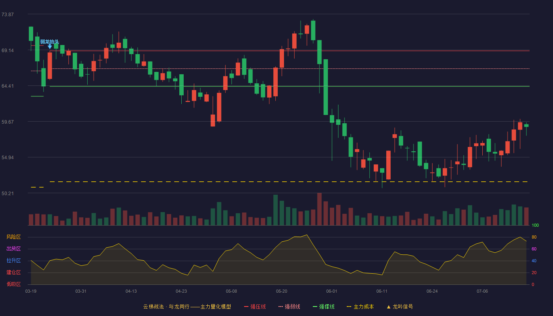
Task: Click the 06-01 date label
Action: pos(332,291)
